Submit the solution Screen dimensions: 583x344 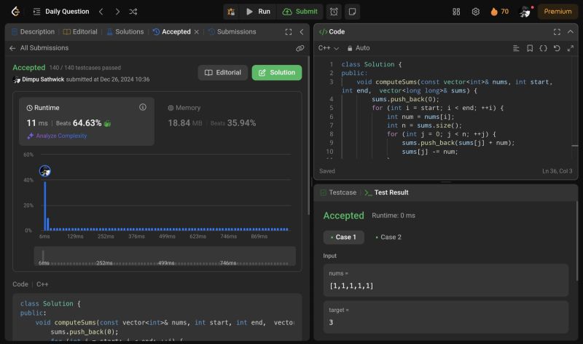[300, 12]
